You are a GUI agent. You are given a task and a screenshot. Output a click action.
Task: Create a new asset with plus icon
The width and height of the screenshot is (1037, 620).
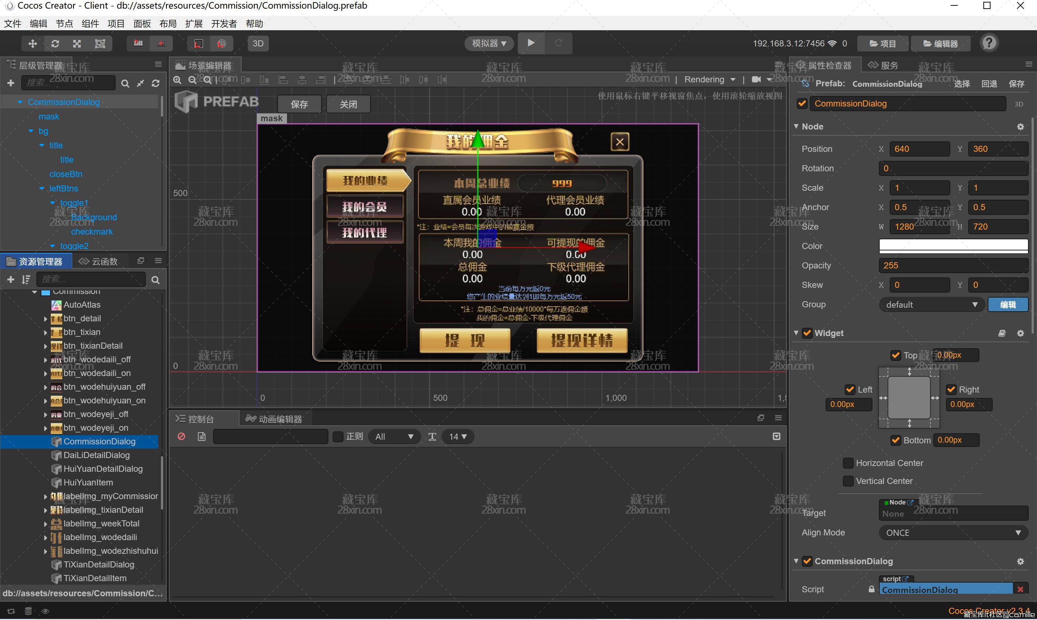(x=11, y=280)
